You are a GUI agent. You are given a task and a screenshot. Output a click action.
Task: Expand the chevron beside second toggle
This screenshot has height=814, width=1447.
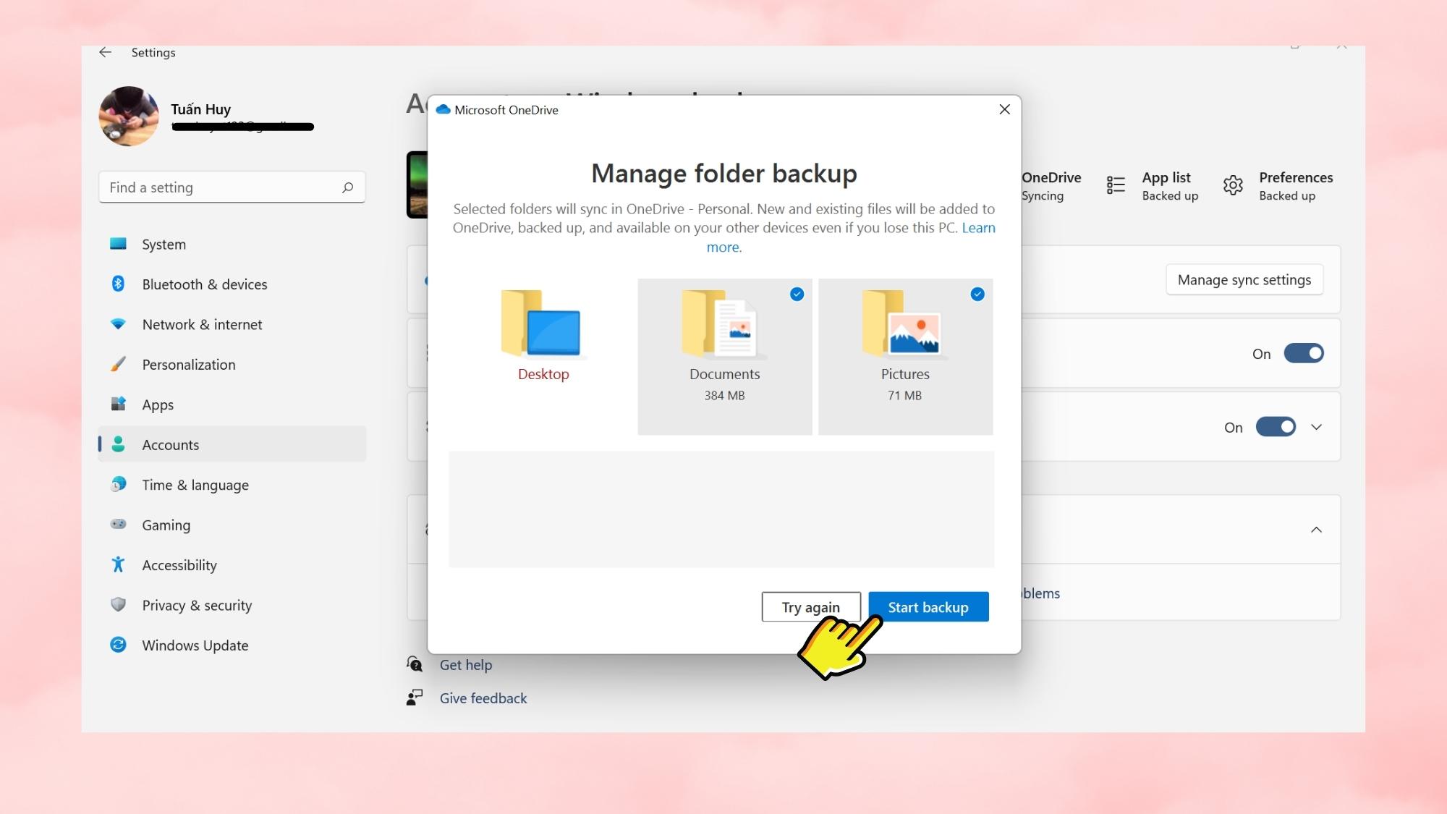coord(1317,427)
